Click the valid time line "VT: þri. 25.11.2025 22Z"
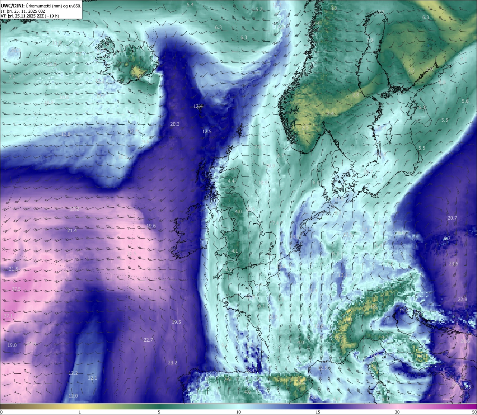Screen dimensions: 477x415 coord(22,16)
